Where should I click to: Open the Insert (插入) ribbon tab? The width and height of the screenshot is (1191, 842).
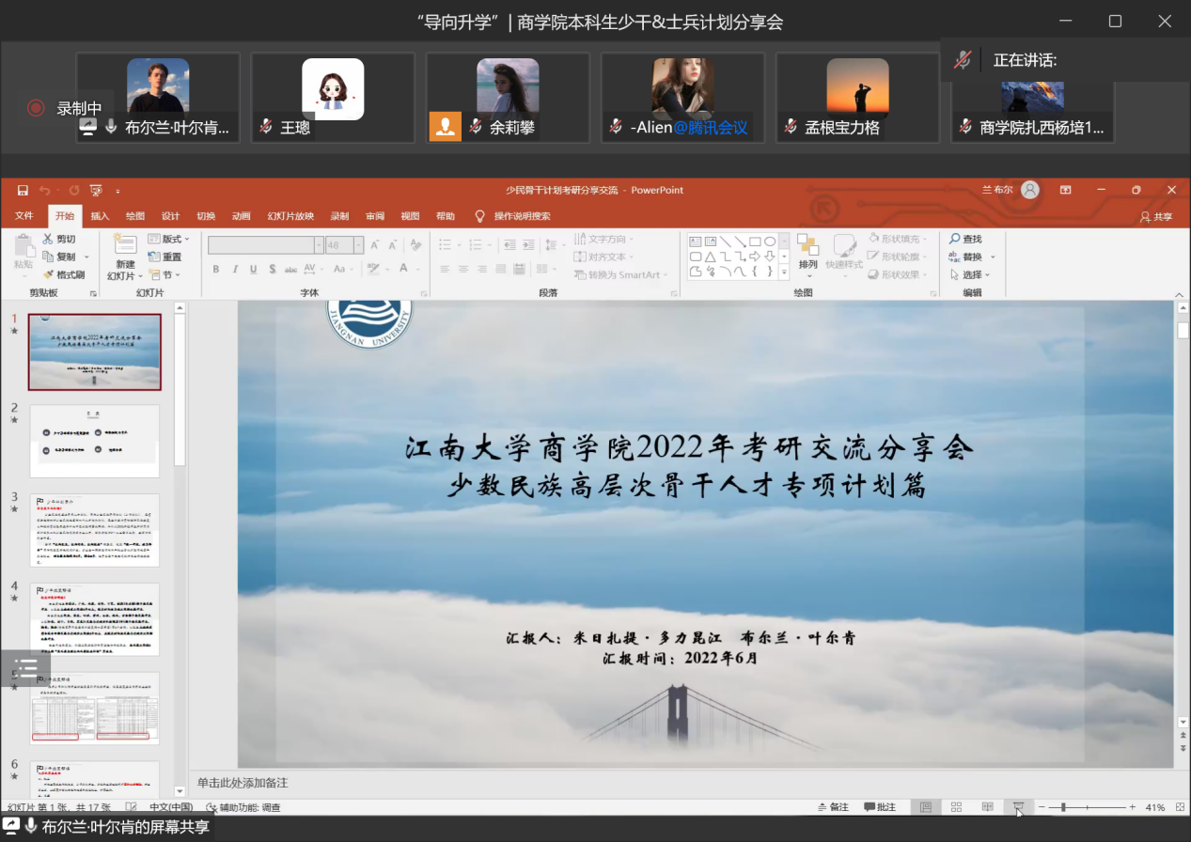(x=100, y=216)
